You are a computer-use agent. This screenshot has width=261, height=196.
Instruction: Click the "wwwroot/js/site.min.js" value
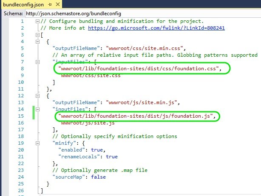click(141, 102)
